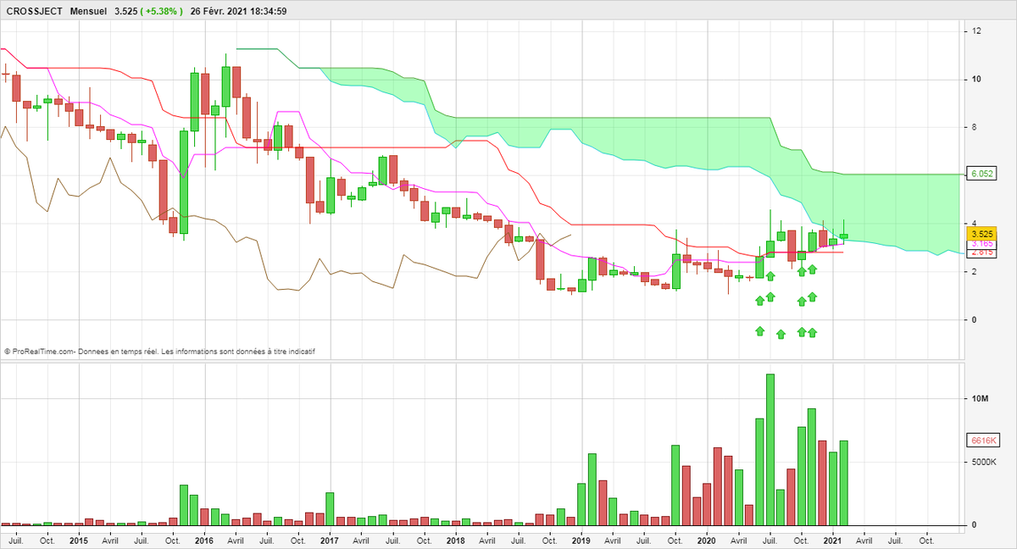
Task: Click the red 2.815 price tag
Action: pyautogui.click(x=982, y=252)
